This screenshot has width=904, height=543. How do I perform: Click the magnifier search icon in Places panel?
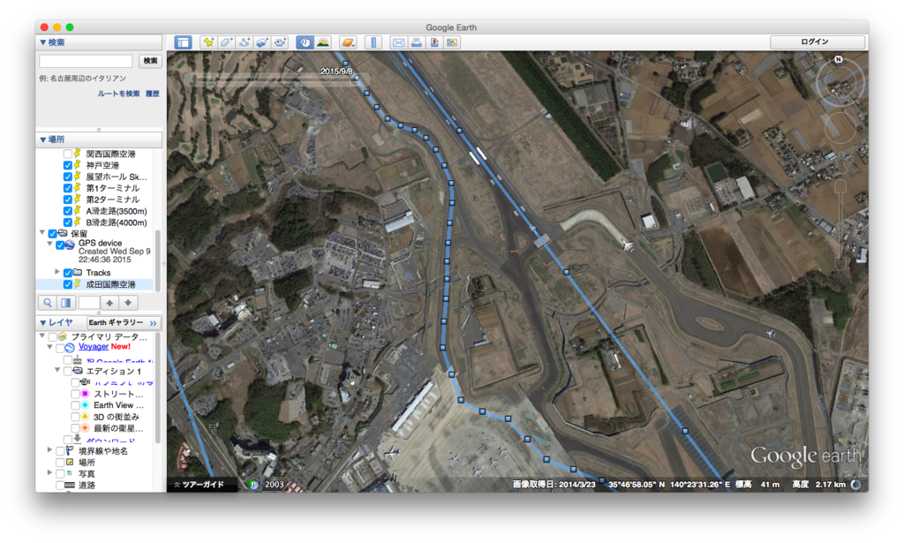pos(48,303)
